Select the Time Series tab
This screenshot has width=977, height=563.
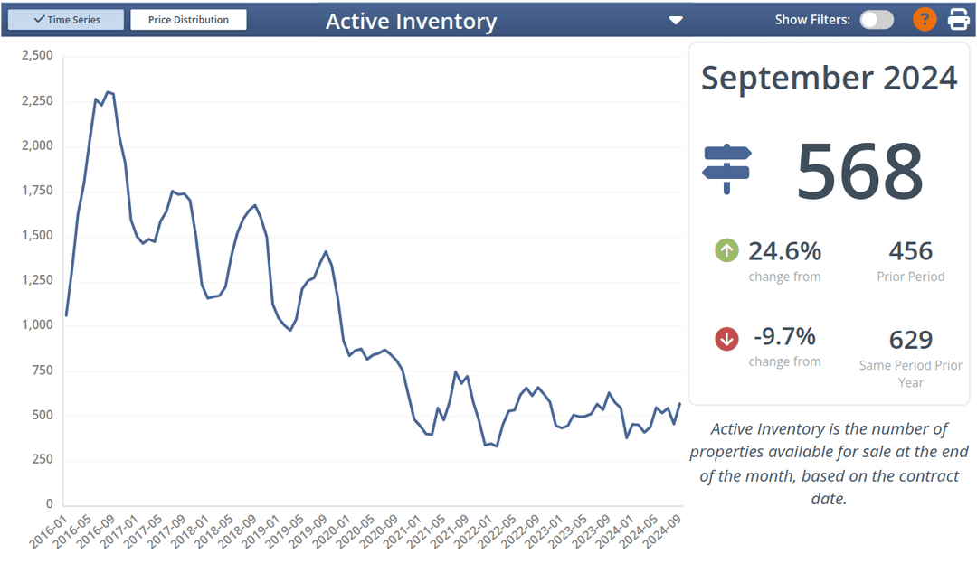tap(65, 18)
